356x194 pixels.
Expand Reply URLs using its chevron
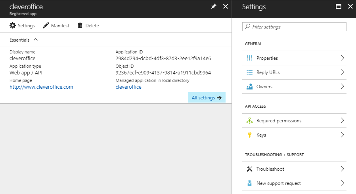pyautogui.click(x=343, y=72)
